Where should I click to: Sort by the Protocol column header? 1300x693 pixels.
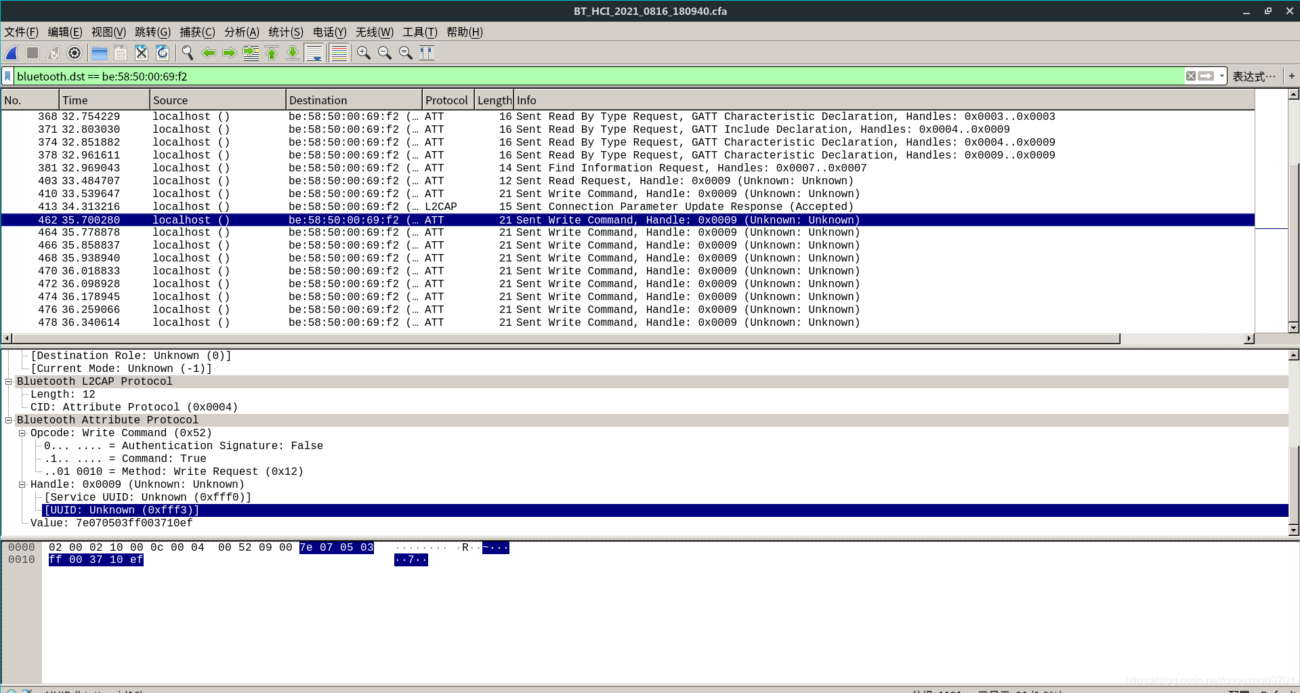448,100
